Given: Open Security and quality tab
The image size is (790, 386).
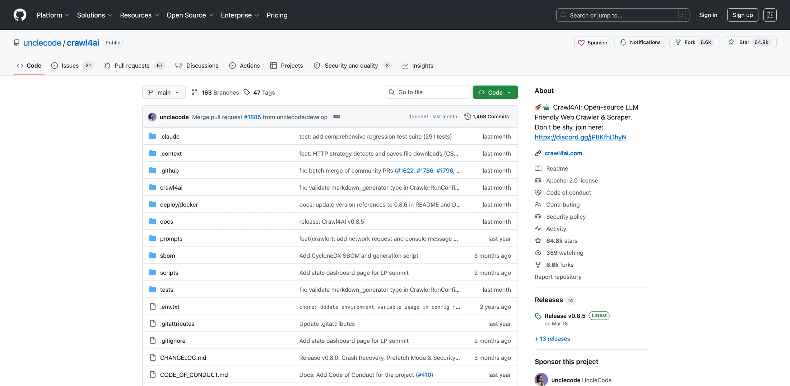Looking at the screenshot, I should tap(352, 66).
